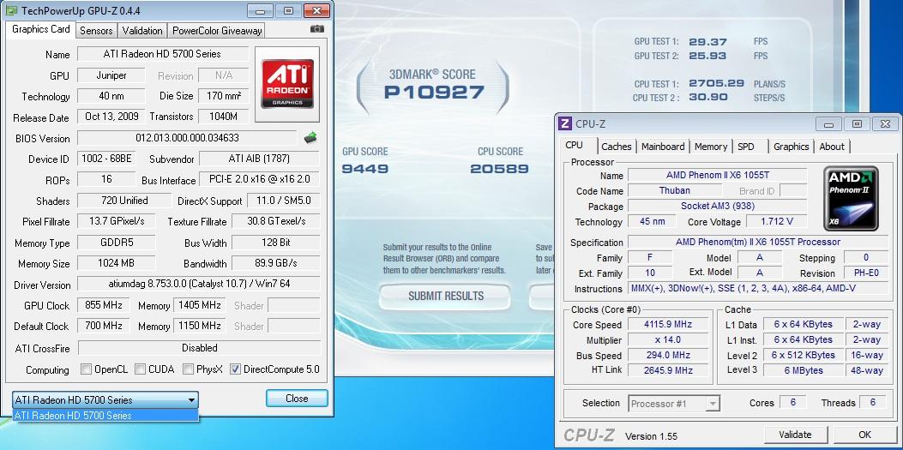The width and height of the screenshot is (903, 450).
Task: Open the Mainboard tab in CPU-Z
Action: click(x=663, y=147)
